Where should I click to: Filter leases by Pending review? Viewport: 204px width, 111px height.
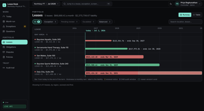pyautogui.click(x=69, y=22)
